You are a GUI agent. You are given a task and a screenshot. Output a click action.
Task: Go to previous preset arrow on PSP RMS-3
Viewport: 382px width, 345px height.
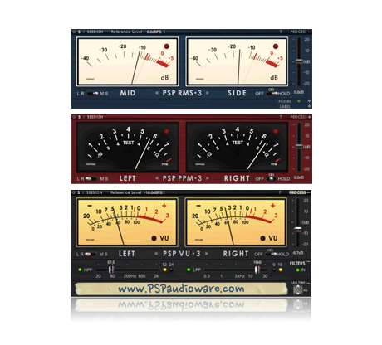point(157,93)
